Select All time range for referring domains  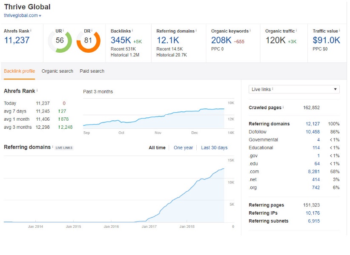(157, 148)
